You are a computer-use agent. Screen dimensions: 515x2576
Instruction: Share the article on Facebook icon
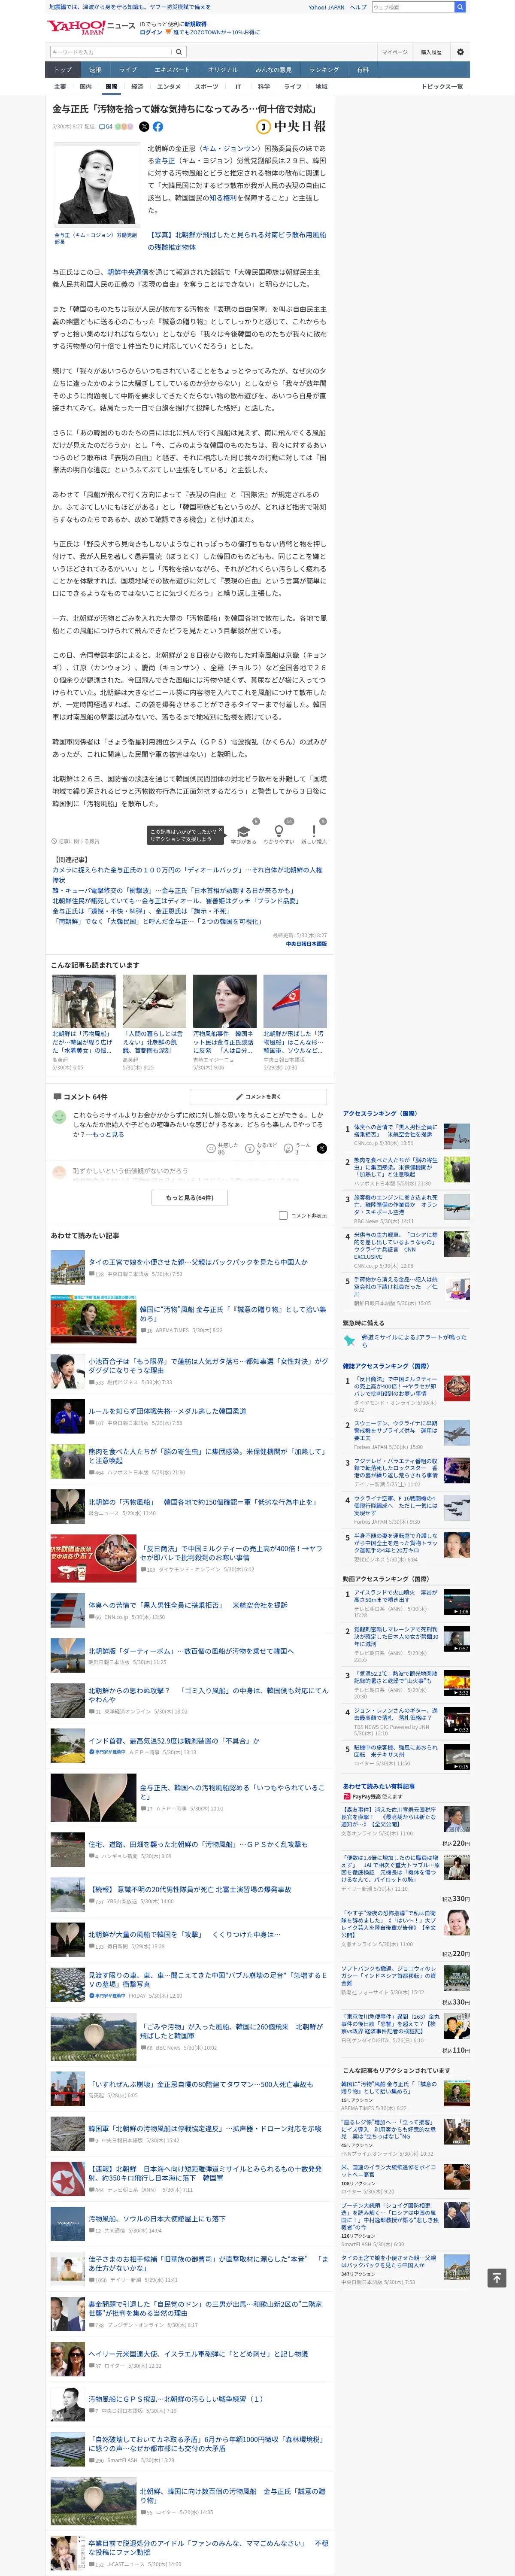point(158,127)
